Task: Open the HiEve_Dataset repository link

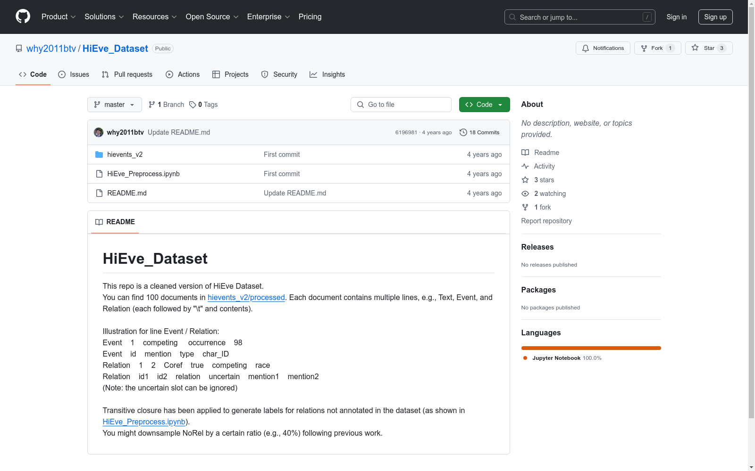Action: click(x=115, y=49)
